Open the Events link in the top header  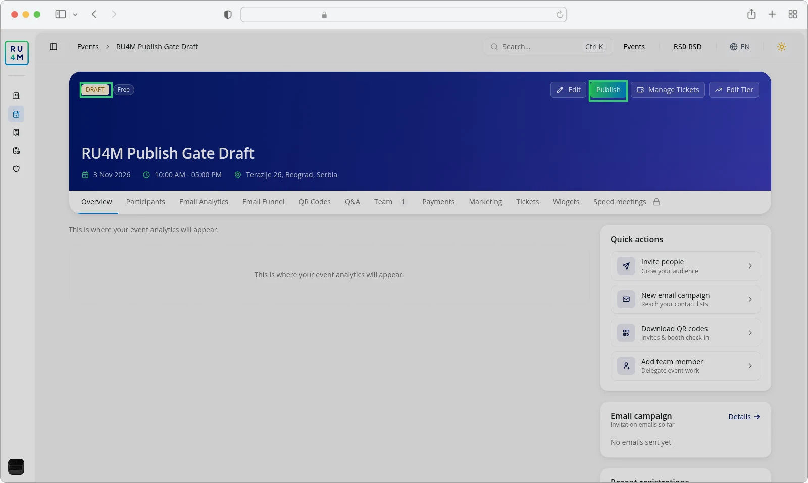click(x=634, y=47)
